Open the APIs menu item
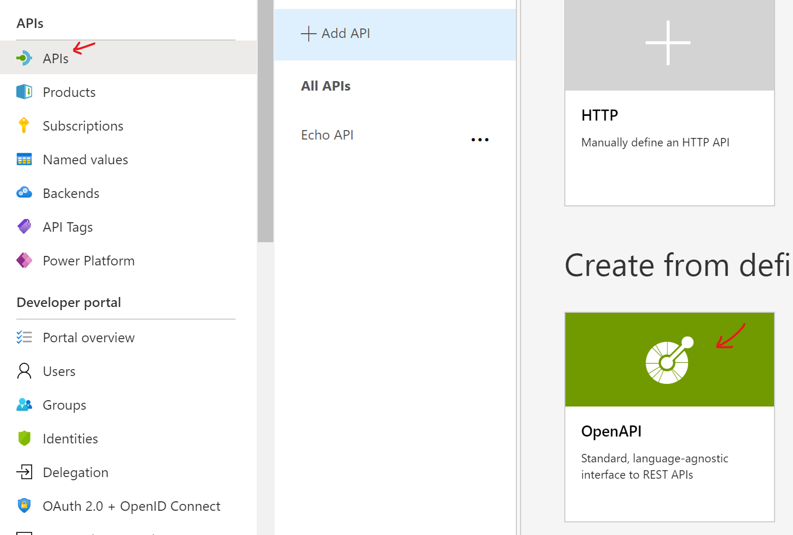793x535 pixels. (x=129, y=58)
